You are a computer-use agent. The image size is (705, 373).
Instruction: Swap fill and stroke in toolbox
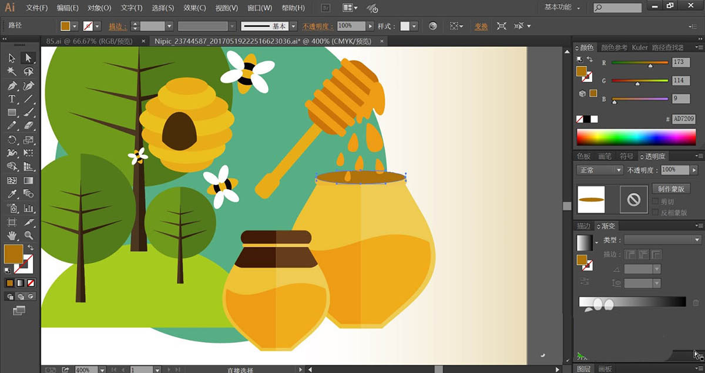30,248
